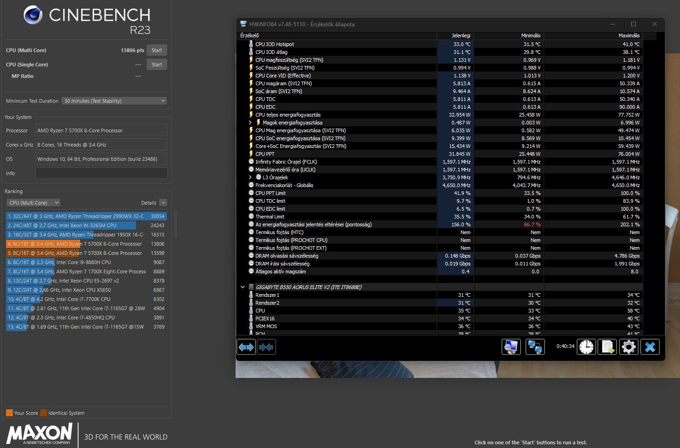The image size is (680, 448).
Task: Click lightning icon of CPU PPT row
Action: [251, 154]
